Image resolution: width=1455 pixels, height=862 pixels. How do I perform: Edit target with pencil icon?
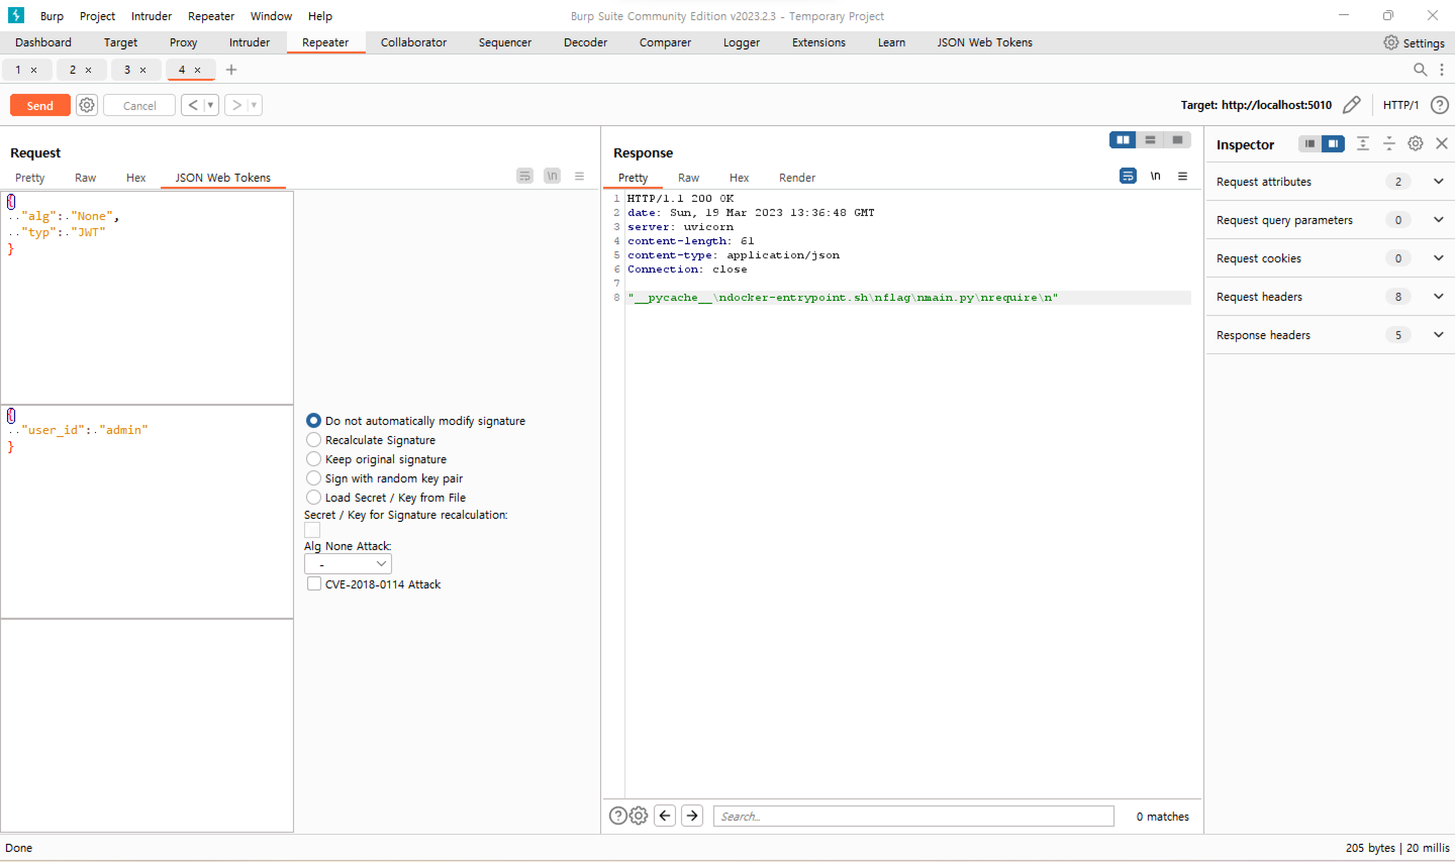[1352, 104]
